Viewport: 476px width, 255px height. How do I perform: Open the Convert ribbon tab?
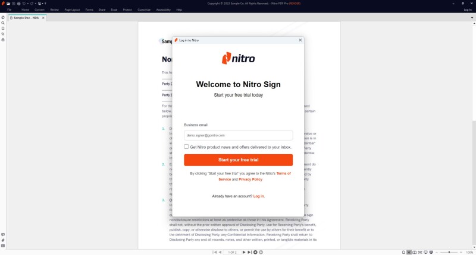39,9
